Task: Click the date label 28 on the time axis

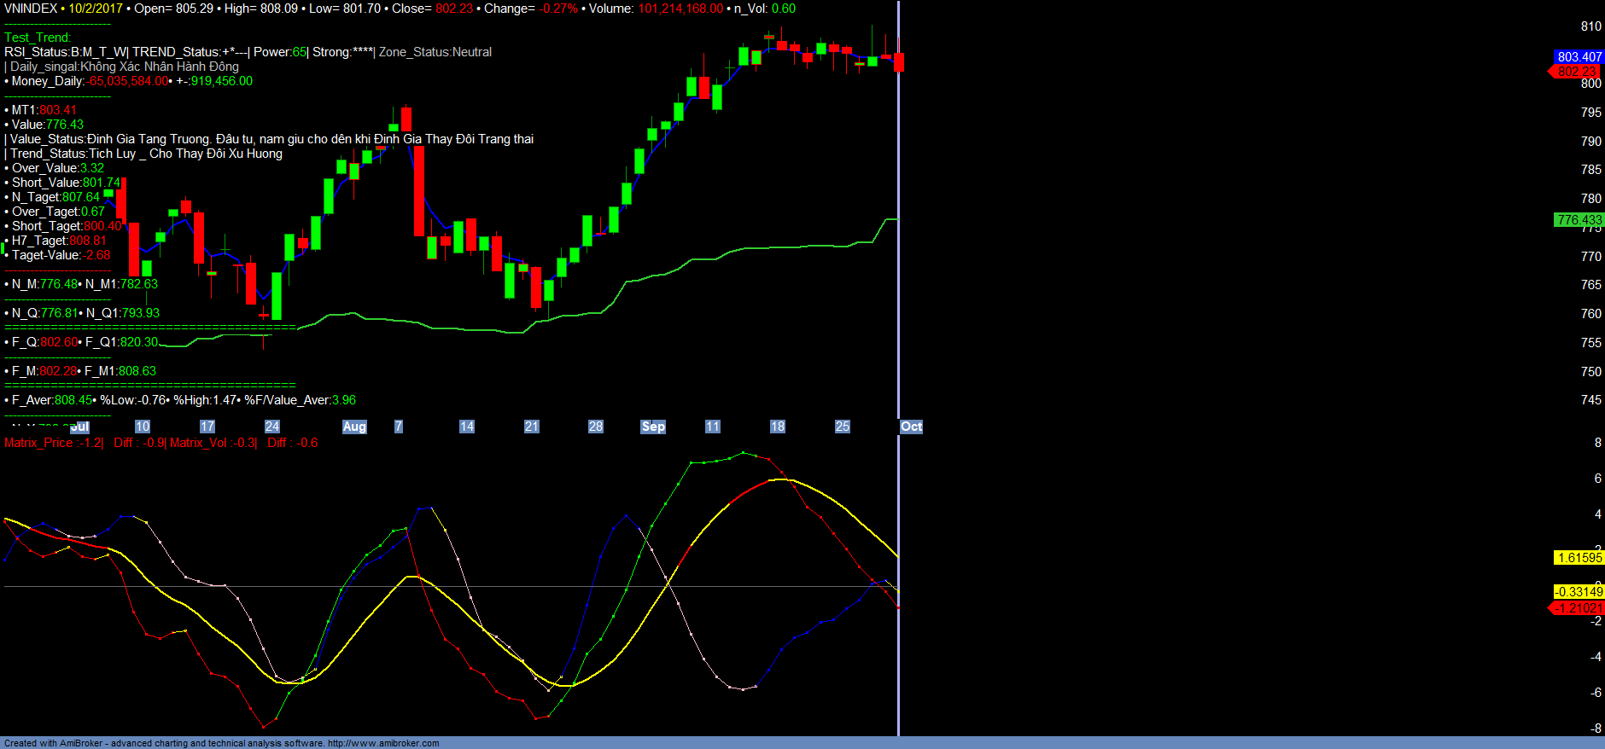Action: coord(596,427)
